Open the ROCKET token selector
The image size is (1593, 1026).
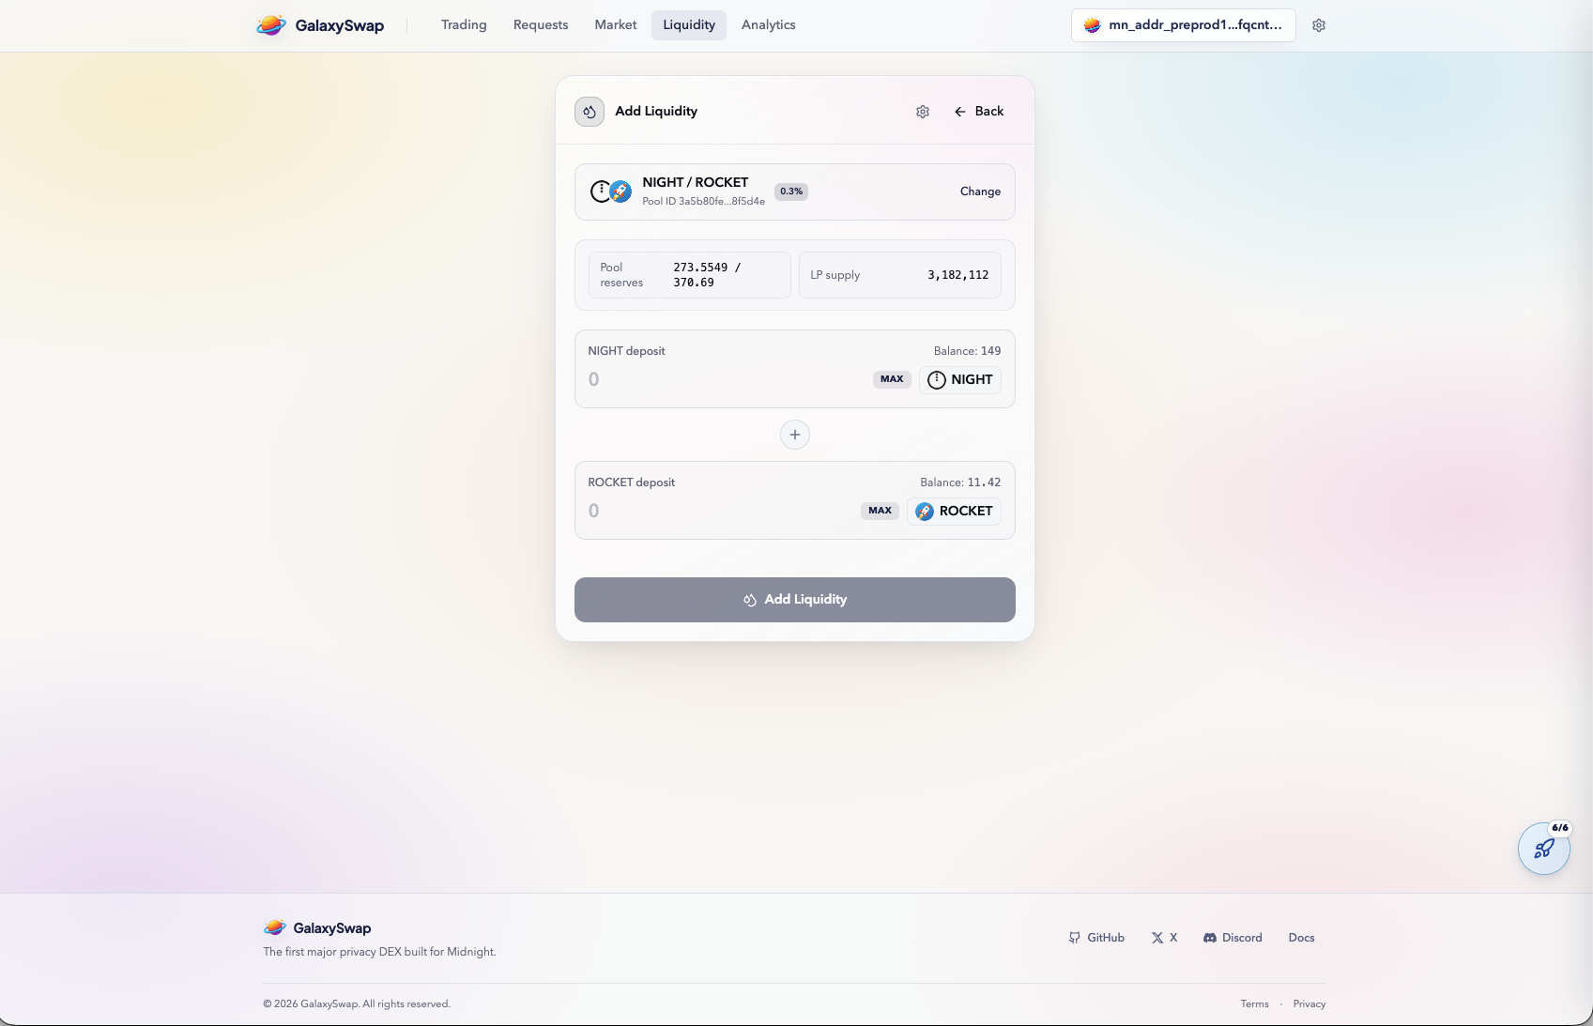(x=953, y=511)
